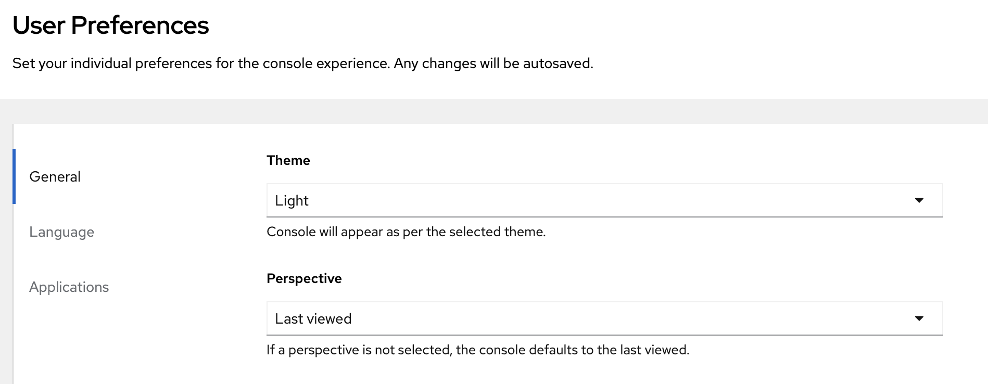Screen dimensions: 988x384
Task: Open the Theme select showing Light
Action: [x=604, y=200]
